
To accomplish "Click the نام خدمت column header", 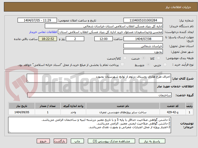I will [123, 106].
